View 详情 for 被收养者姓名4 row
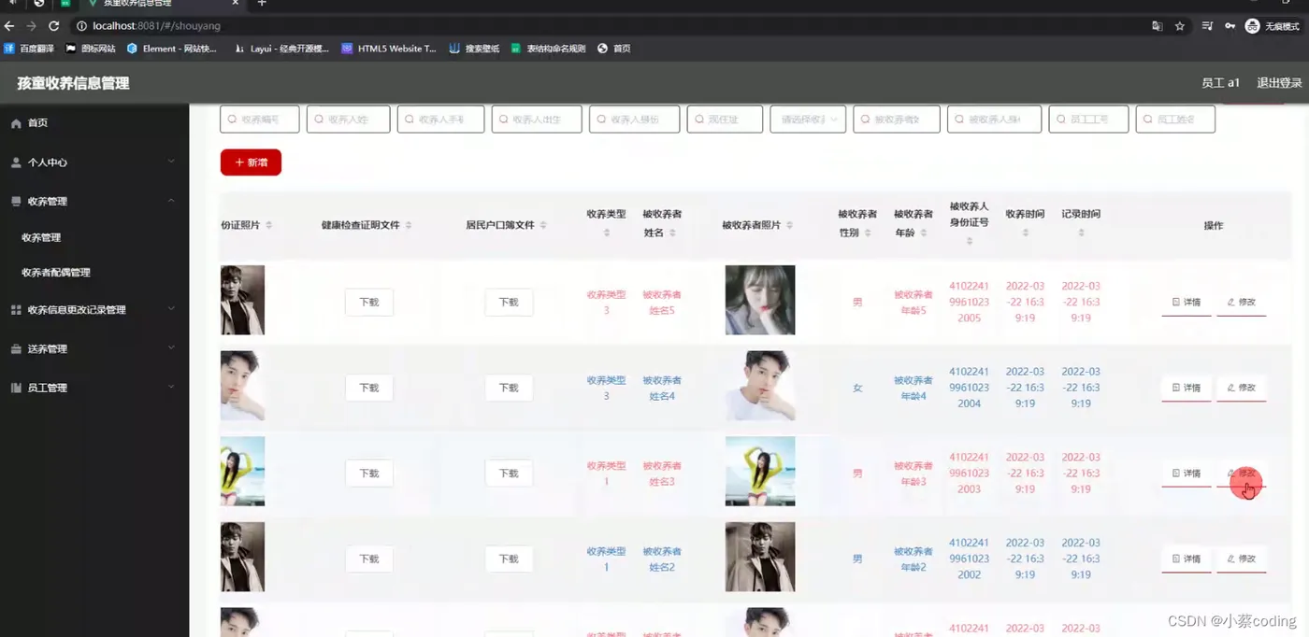The image size is (1309, 637). 1187,388
